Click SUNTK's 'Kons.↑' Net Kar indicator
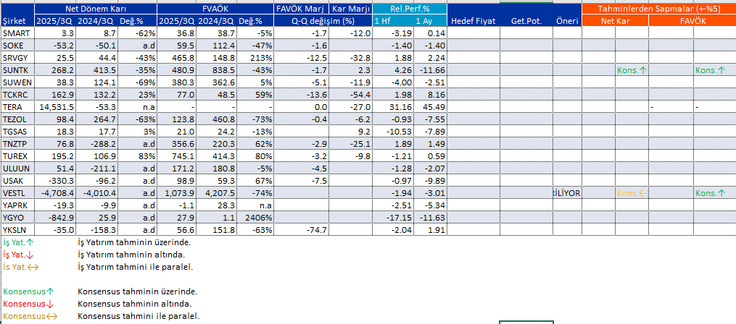736x324 pixels. point(632,70)
